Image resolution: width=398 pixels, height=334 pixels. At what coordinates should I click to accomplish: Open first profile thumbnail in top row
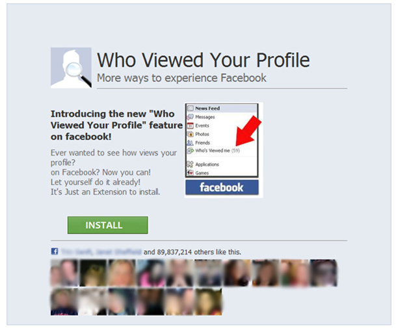(x=64, y=273)
